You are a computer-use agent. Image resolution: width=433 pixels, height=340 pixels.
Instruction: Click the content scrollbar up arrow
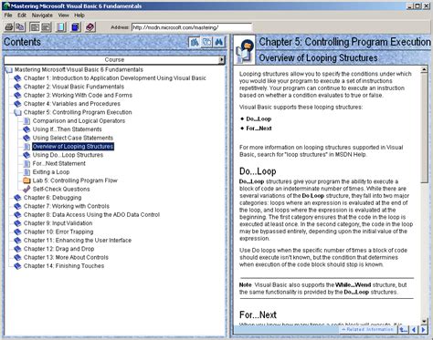[x=424, y=70]
